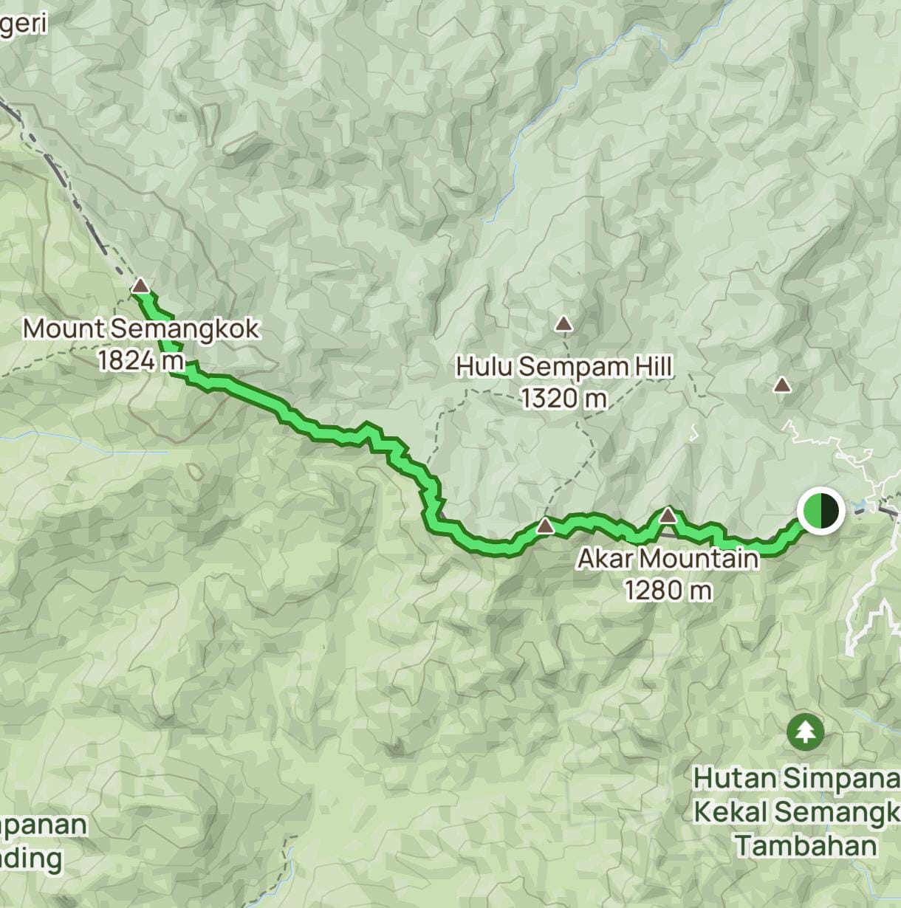901x908 pixels.
Task: Open the Hutan Simpanan Kekal Semangkok Tambahan label
Action: pos(798,812)
